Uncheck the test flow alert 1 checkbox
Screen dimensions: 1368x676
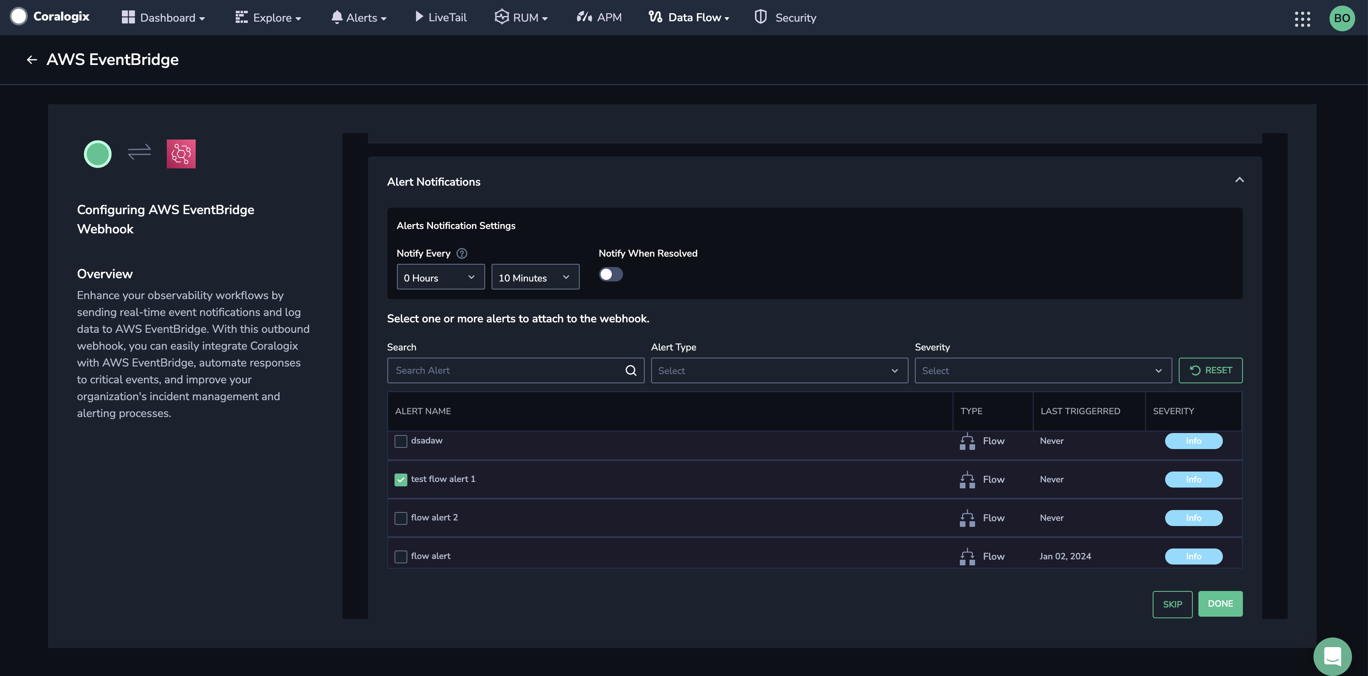pyautogui.click(x=401, y=480)
